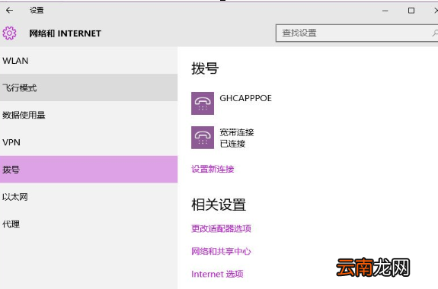This screenshot has width=438, height=289.
Task: Click the purple settings gear icon
Action: (x=9, y=33)
